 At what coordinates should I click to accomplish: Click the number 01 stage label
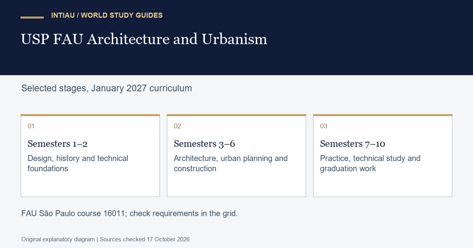coord(31,126)
